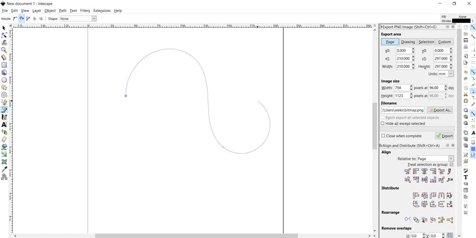Select the Color dropper tool
Viewport: 476px width, 238px height.
(x=4, y=169)
